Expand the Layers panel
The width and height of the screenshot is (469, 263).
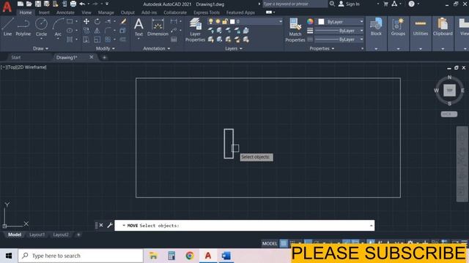(234, 48)
